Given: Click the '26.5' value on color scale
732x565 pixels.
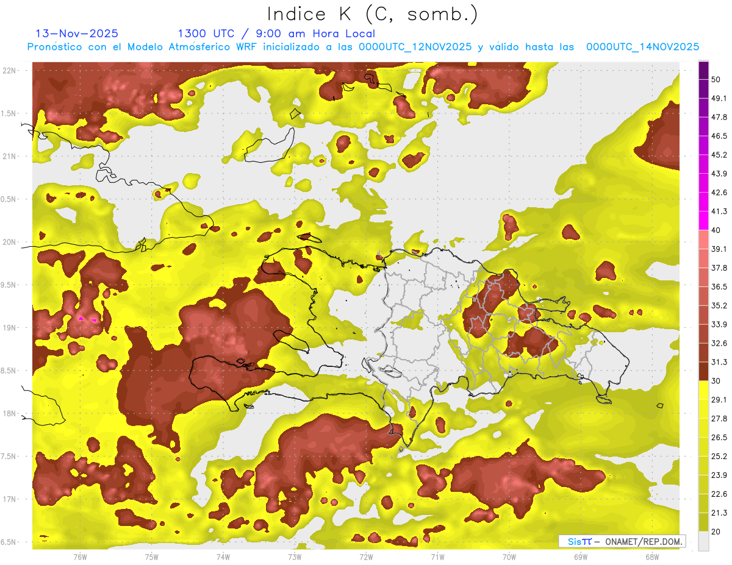Looking at the screenshot, I should pos(719,438).
